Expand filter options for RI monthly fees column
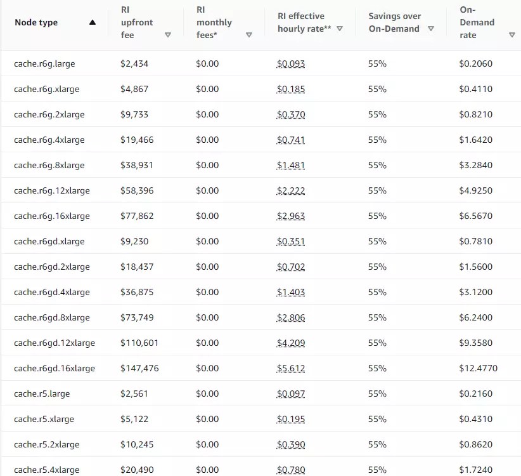Screen dimensions: 521x476 point(249,35)
